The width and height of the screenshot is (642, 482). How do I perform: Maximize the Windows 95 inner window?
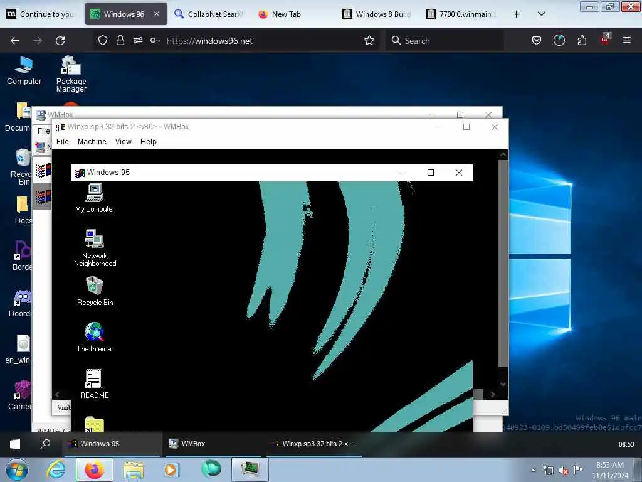(430, 173)
